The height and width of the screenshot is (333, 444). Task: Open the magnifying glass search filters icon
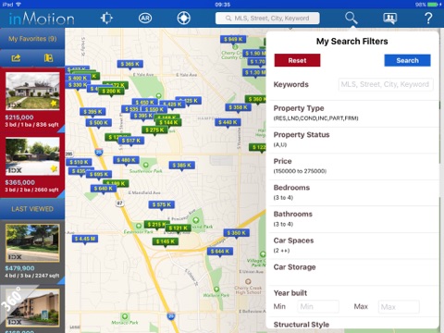coord(351,18)
